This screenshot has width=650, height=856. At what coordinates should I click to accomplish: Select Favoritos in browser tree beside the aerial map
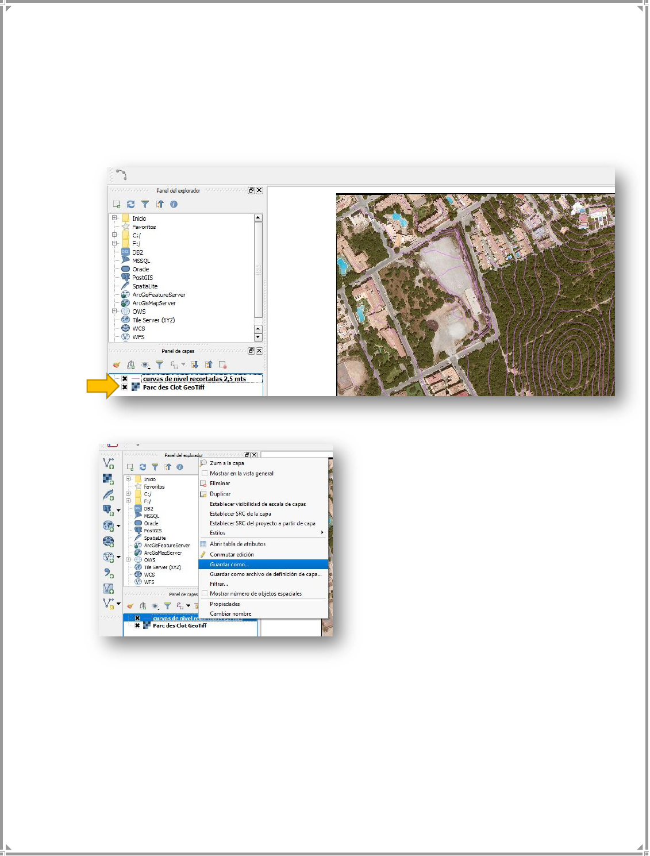(x=144, y=227)
